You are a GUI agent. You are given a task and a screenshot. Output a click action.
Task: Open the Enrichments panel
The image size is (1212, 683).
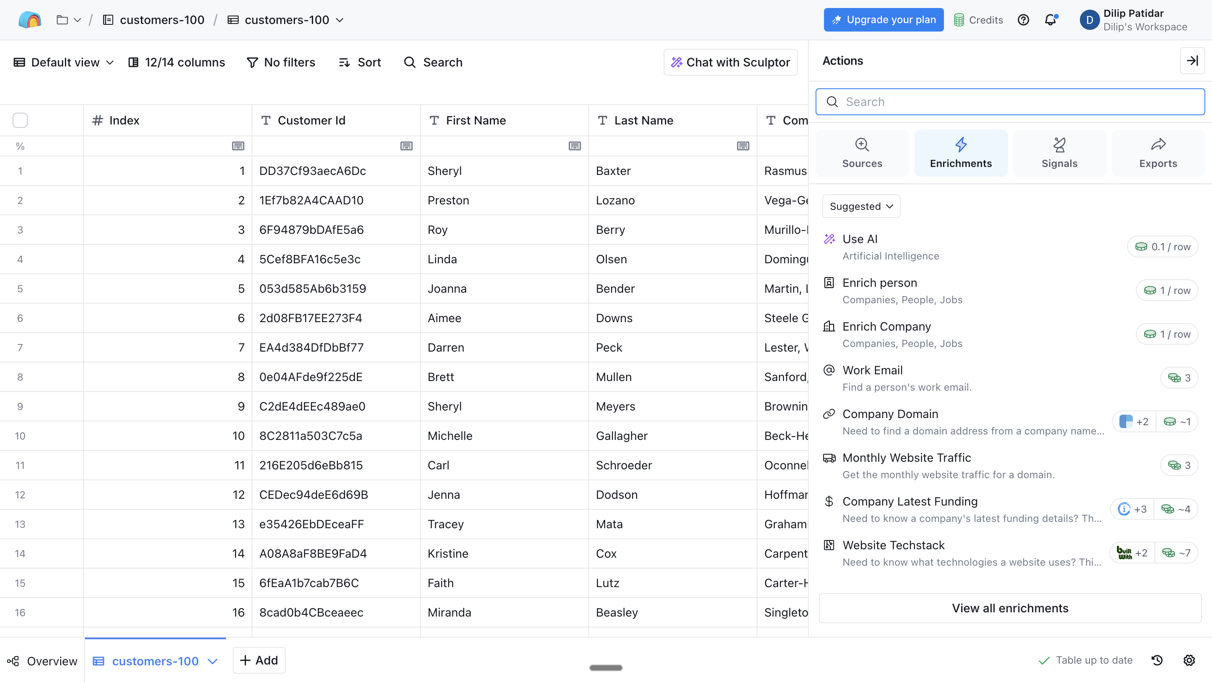[961, 152]
